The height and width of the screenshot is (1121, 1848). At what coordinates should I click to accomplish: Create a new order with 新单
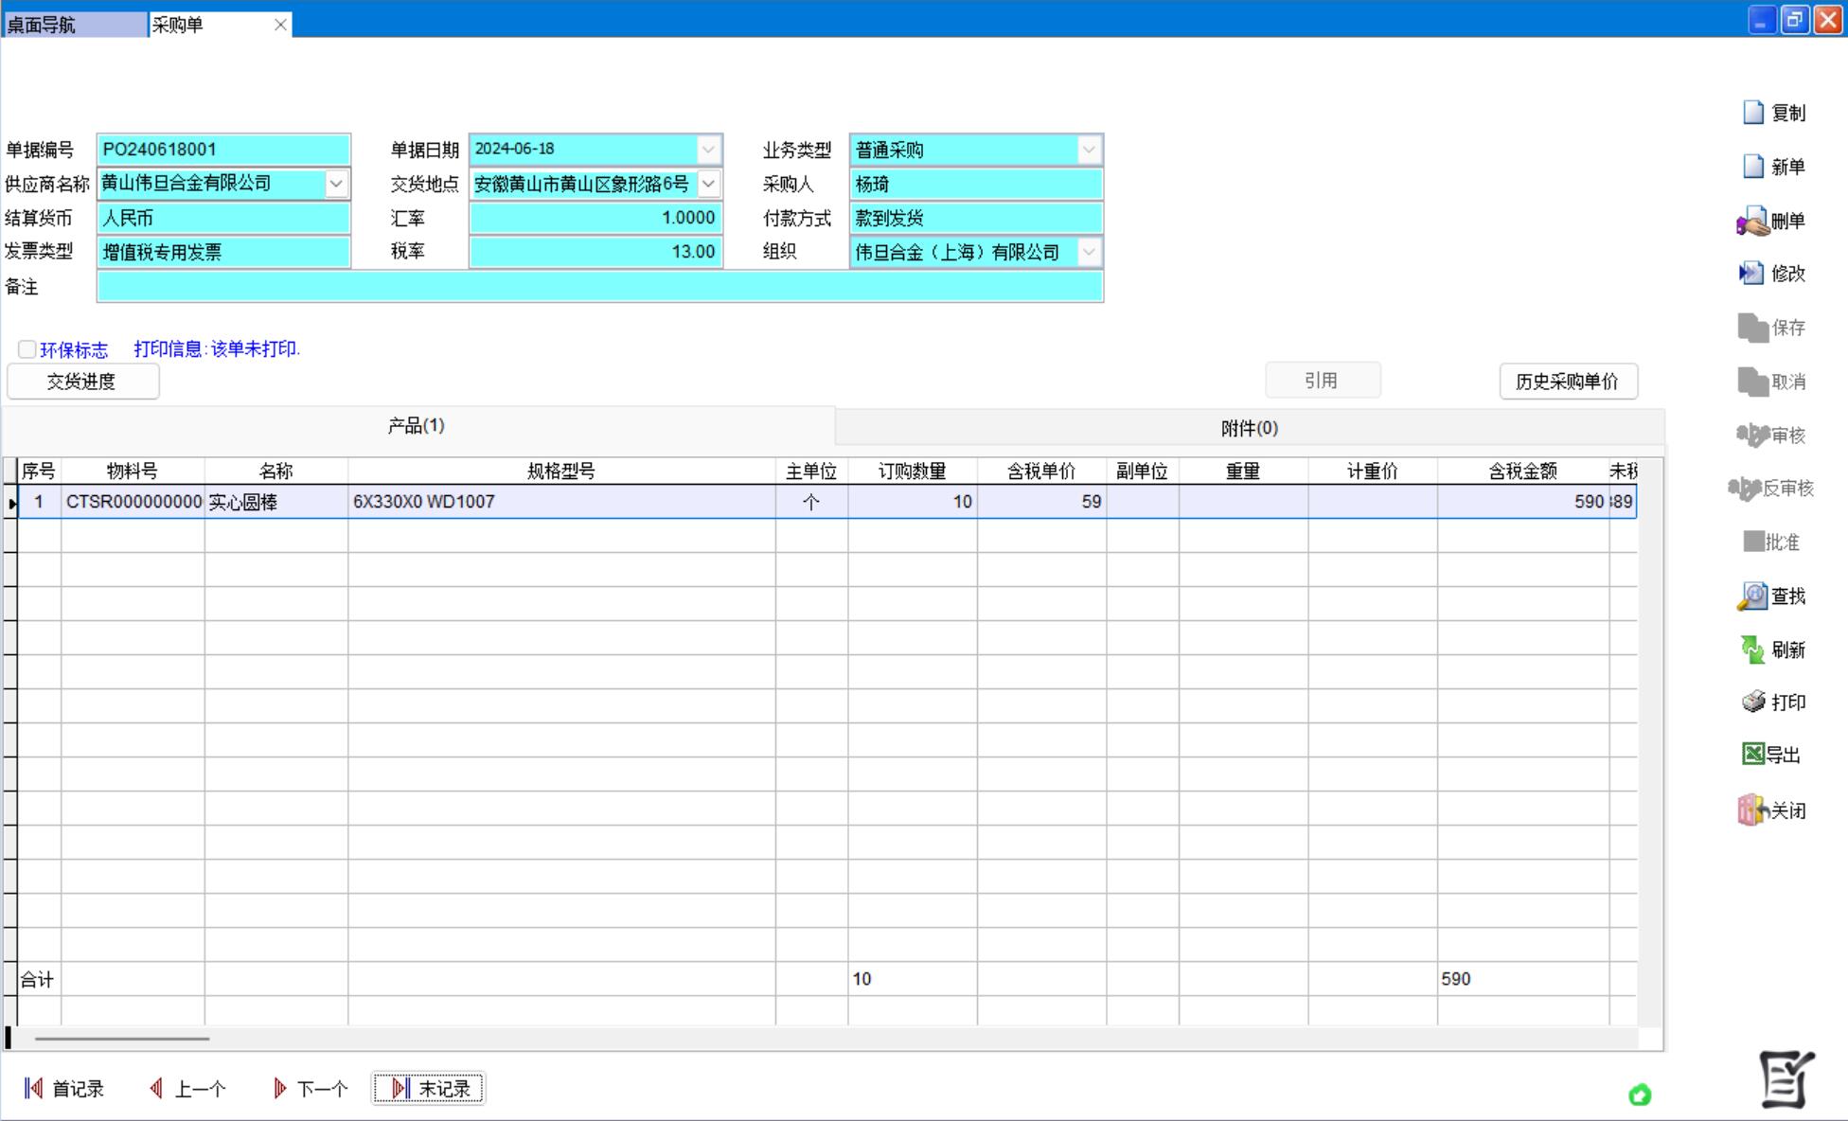point(1753,167)
